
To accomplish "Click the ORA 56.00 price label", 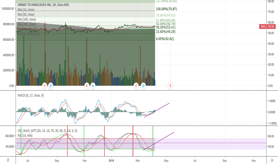I will (267, 27).
